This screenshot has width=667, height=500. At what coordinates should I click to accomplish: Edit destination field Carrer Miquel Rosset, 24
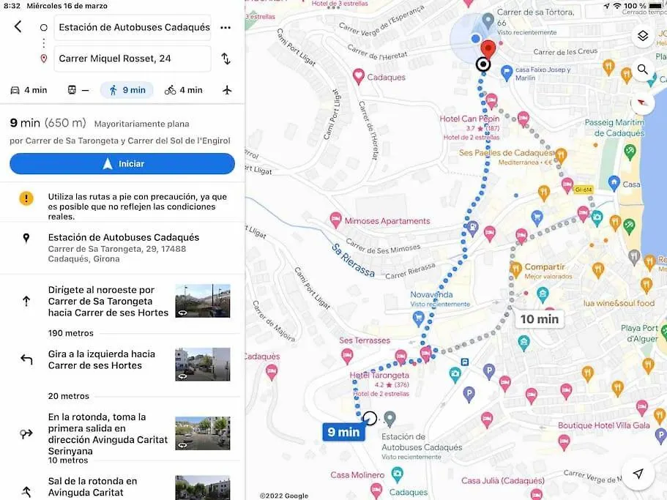(133, 59)
